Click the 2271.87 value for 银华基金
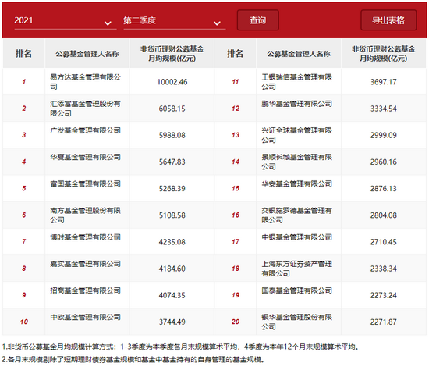 pyautogui.click(x=383, y=322)
